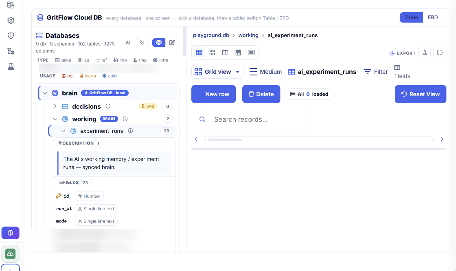
Task: Filter by hot usage
Action: tap(68, 76)
